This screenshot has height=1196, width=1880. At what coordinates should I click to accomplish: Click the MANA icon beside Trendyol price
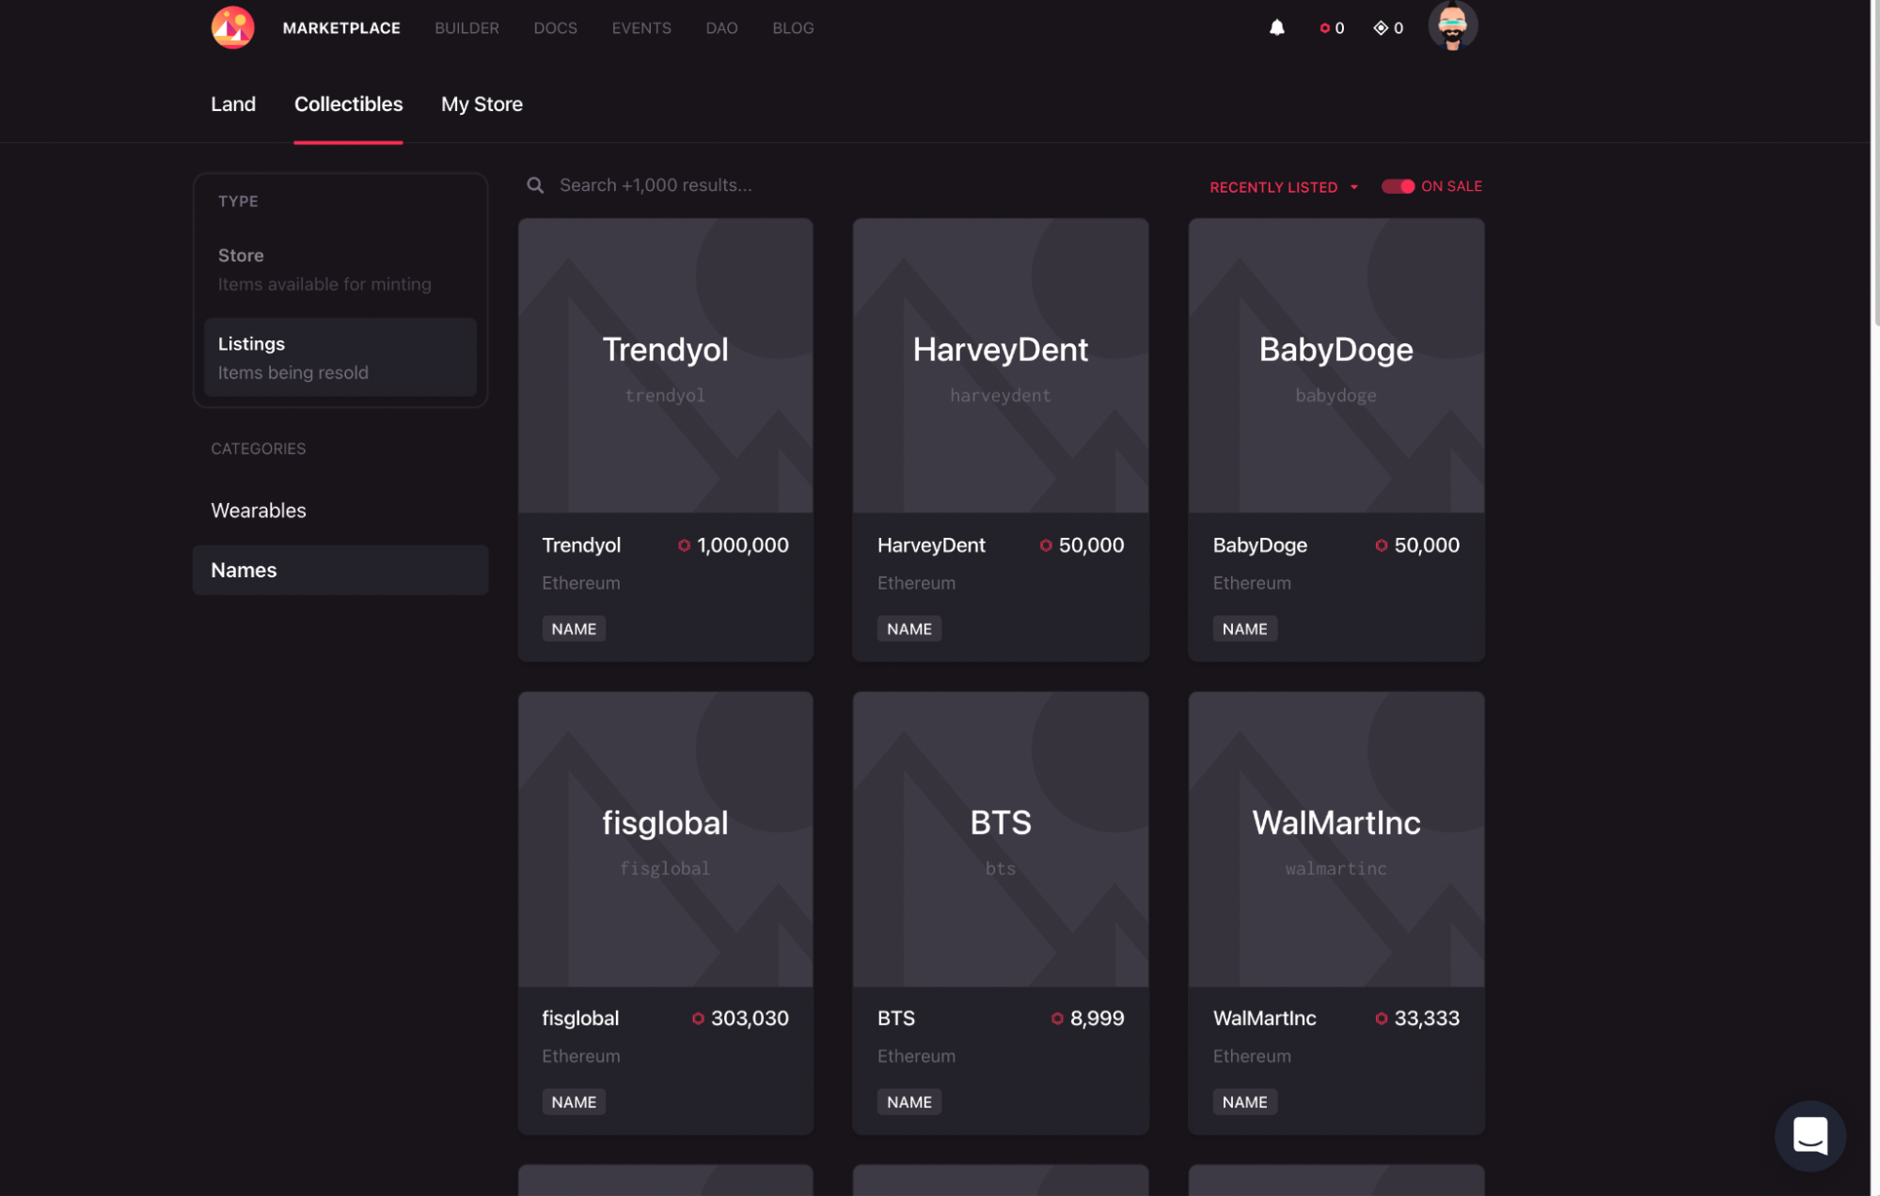tap(684, 545)
